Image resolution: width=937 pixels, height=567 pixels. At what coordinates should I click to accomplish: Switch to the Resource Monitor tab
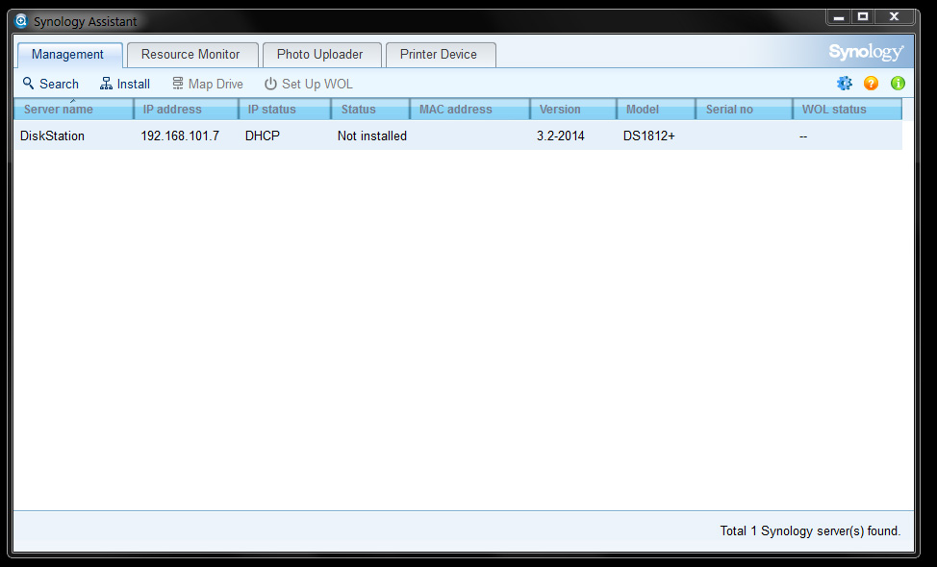click(192, 55)
